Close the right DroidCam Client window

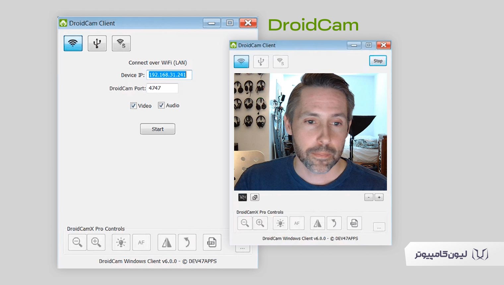pyautogui.click(x=383, y=45)
